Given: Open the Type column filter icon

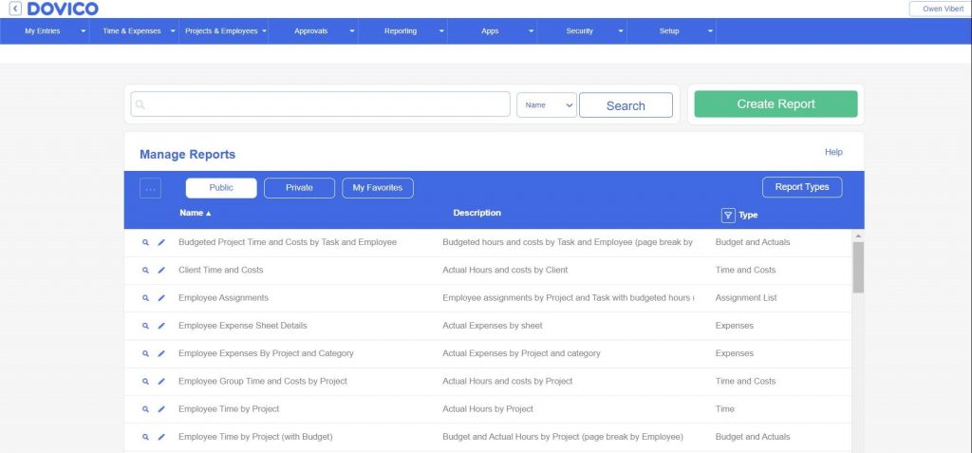Looking at the screenshot, I should 728,216.
